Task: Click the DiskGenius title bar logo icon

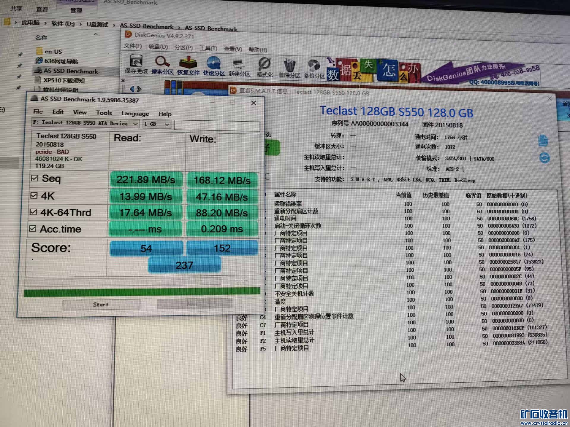Action: pyautogui.click(x=128, y=34)
